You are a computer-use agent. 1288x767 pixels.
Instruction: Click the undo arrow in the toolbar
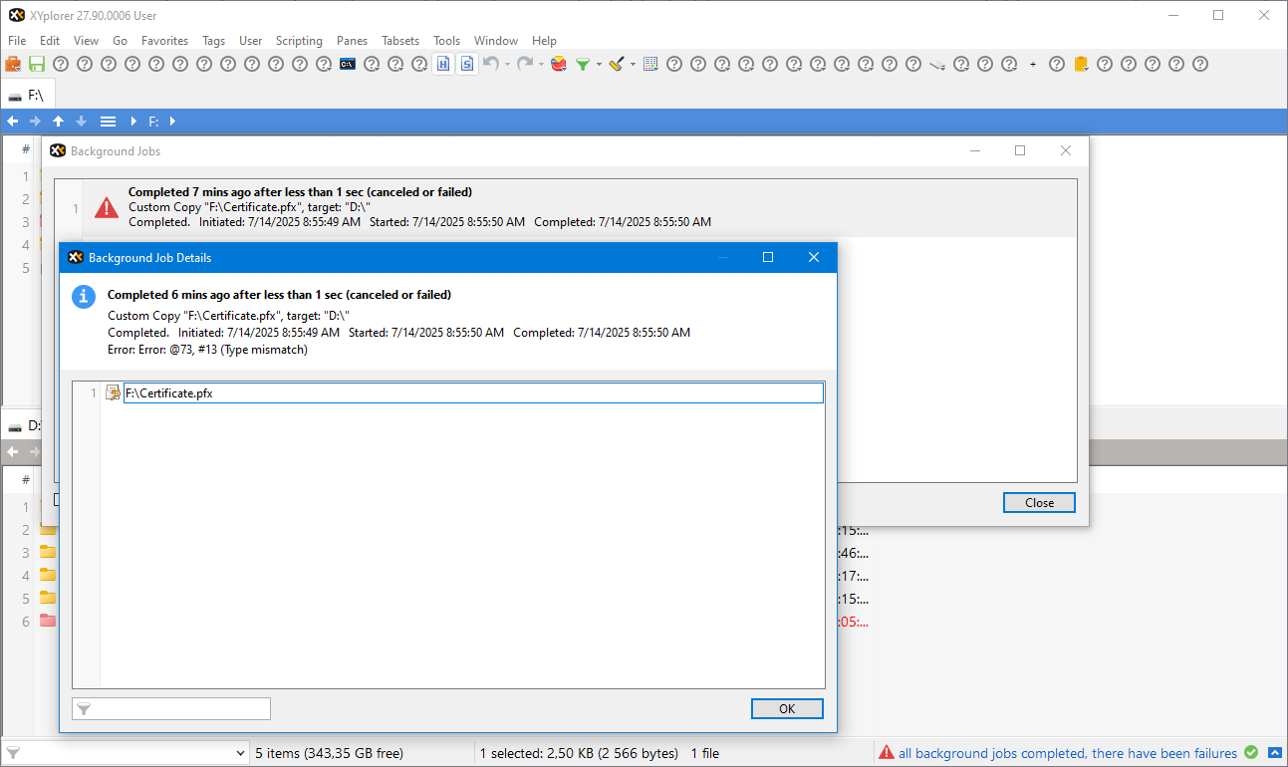pos(490,64)
